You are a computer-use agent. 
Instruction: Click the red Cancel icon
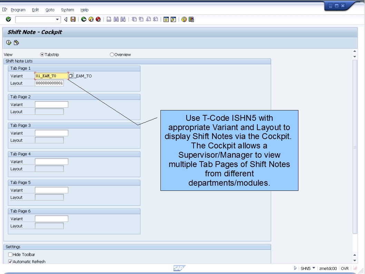98,19
